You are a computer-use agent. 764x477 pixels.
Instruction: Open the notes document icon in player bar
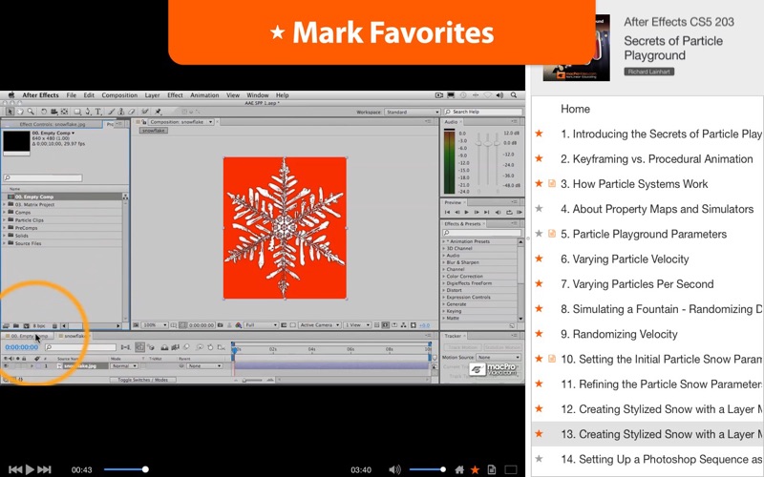coord(492,469)
